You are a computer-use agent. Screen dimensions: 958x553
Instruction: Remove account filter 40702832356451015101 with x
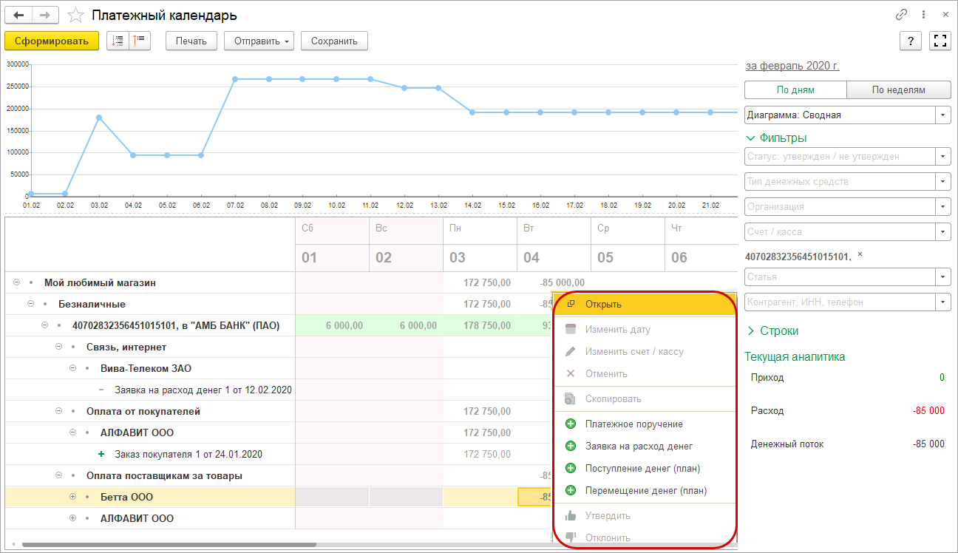coord(860,255)
